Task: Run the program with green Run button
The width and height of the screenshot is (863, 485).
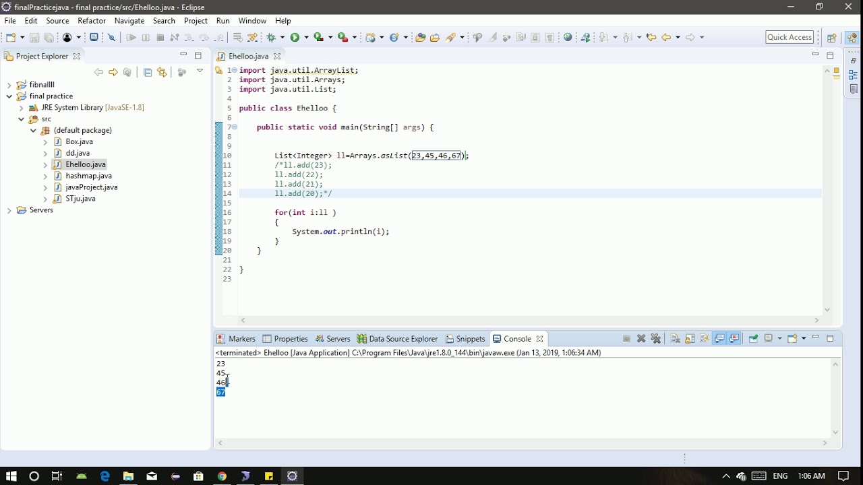Action: (x=295, y=38)
